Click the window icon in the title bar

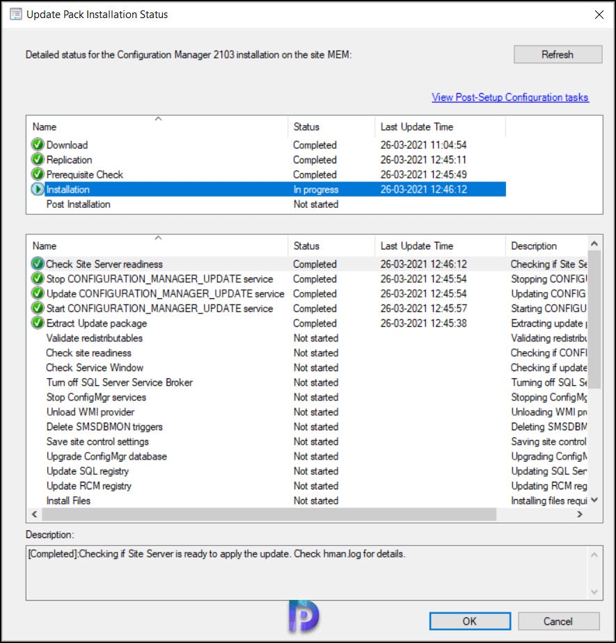tap(16, 15)
